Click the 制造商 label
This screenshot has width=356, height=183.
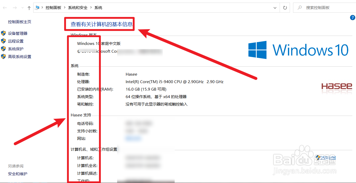(x=84, y=74)
